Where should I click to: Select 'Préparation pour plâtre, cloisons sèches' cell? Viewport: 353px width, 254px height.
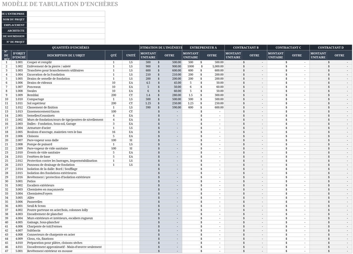click(x=66, y=243)
